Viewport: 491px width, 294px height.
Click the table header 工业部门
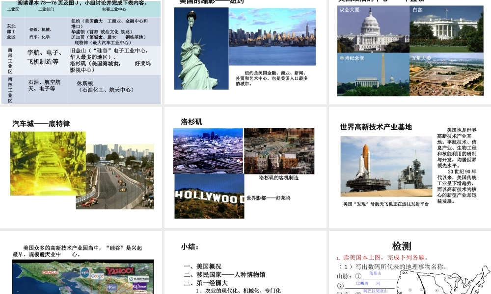pyautogui.click(x=46, y=9)
